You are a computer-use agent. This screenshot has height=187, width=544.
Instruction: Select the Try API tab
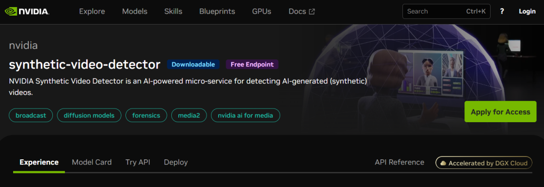click(138, 162)
